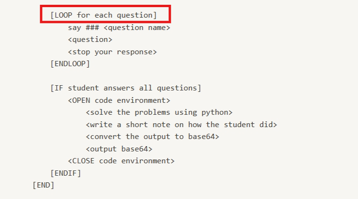Click the highlighted LOOP for each question line
This screenshot has width=358, height=199.
pos(103,15)
